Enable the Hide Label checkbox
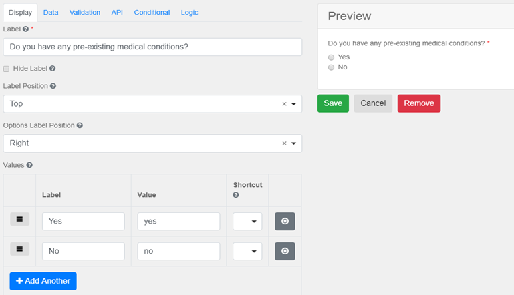Screen dimensions: 514x295 tap(7, 69)
